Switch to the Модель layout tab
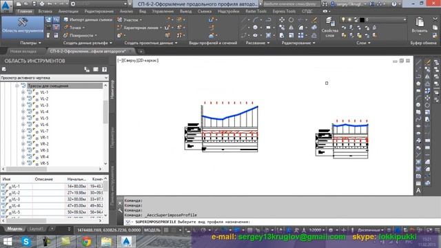Screen dimensions: 441x248 coord(14,229)
